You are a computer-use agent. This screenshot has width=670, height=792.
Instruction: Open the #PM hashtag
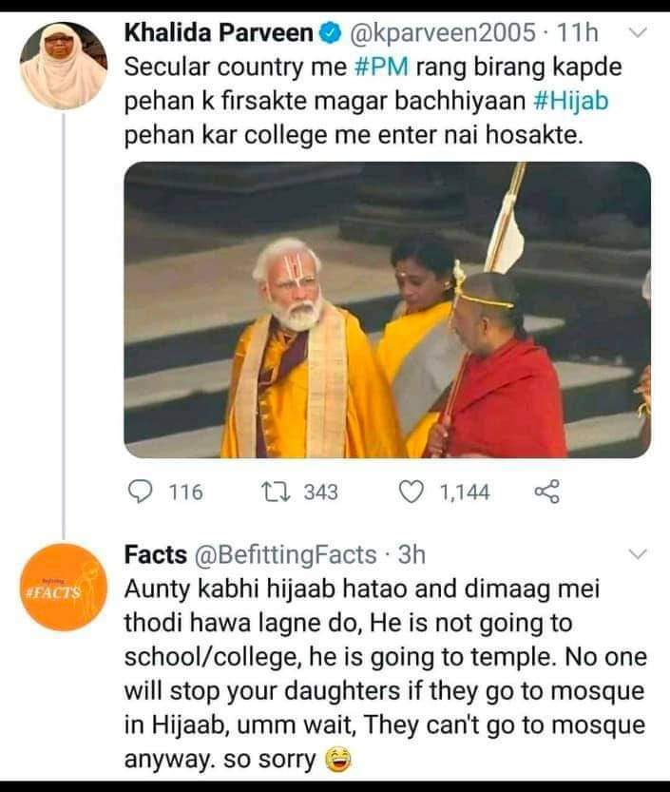(x=382, y=68)
